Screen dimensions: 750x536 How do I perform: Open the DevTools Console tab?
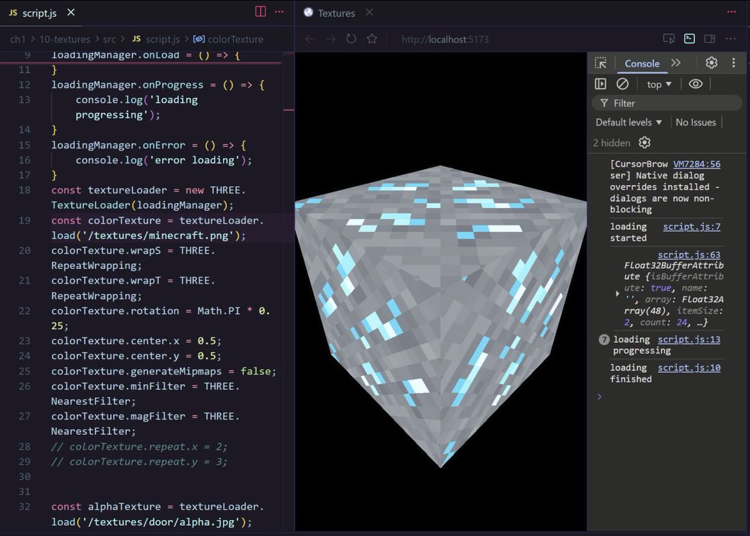pos(642,64)
